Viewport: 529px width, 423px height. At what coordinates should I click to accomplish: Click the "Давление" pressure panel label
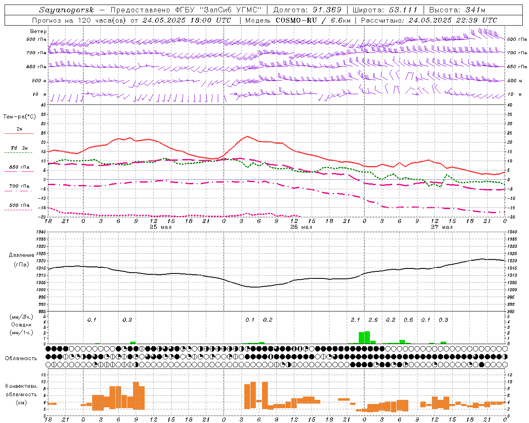point(21,255)
